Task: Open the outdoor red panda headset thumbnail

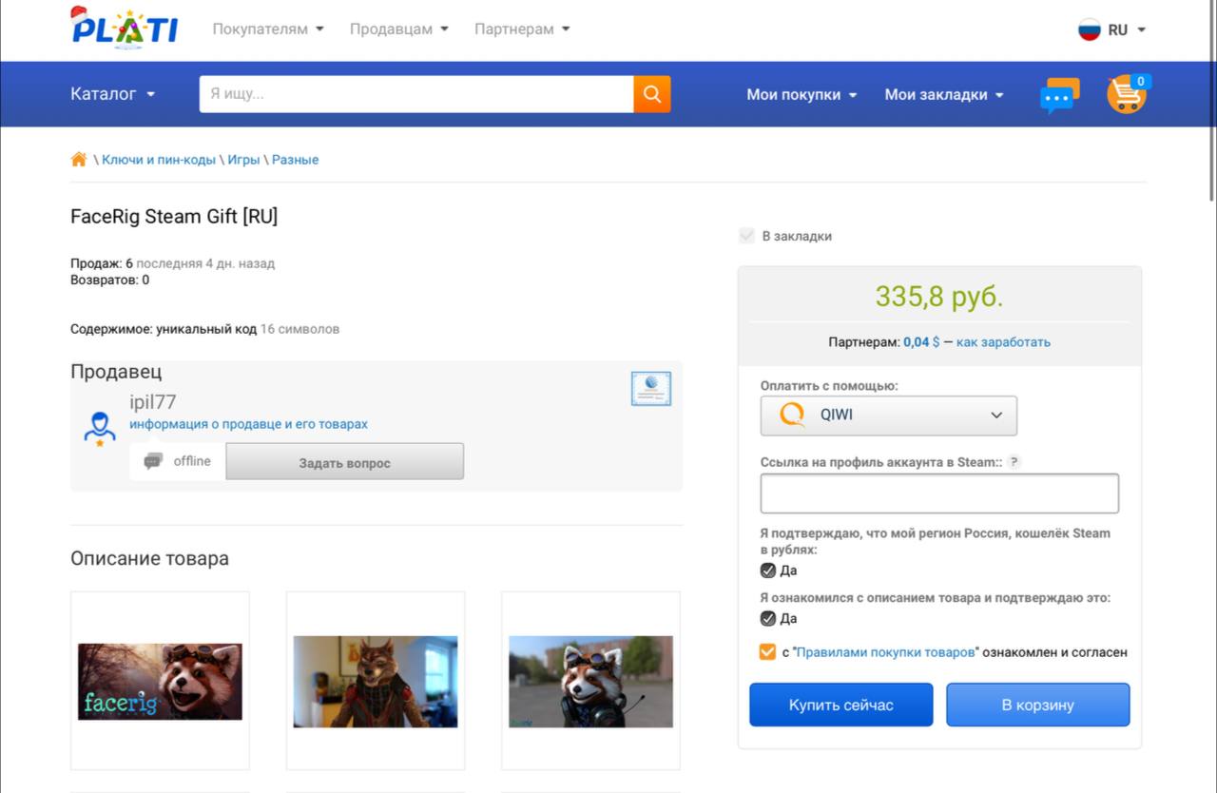Action: tap(590, 681)
